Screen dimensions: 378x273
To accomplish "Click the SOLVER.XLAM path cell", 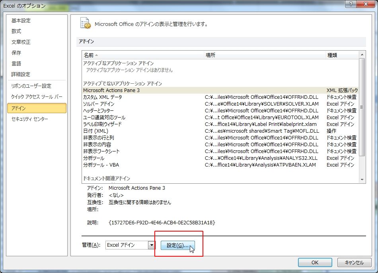I will (261, 104).
